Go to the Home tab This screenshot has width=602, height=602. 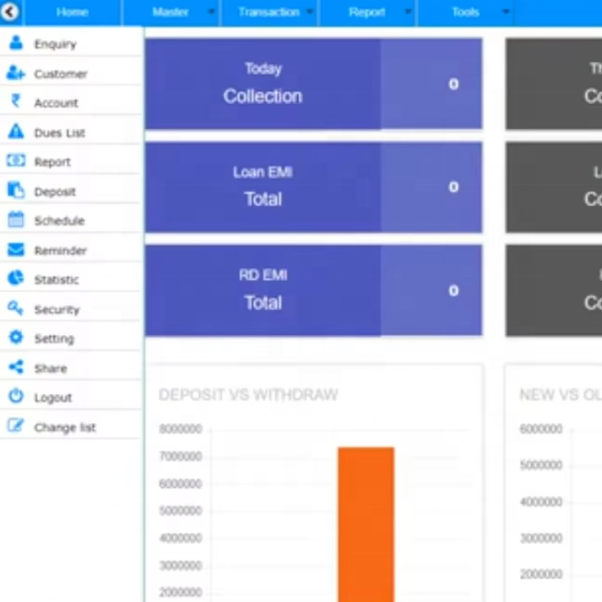pos(72,12)
